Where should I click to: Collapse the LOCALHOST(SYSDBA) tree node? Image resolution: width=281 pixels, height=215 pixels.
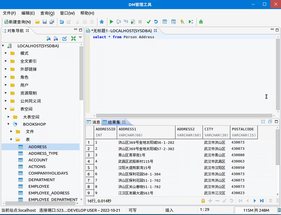(x=3, y=46)
